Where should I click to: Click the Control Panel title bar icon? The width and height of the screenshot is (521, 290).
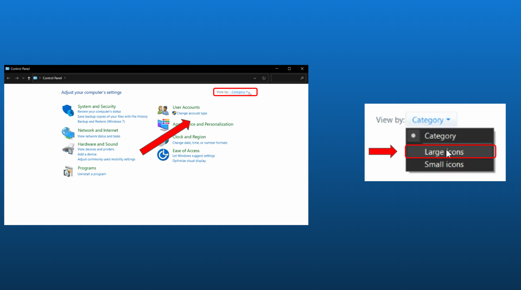[x=7, y=69]
